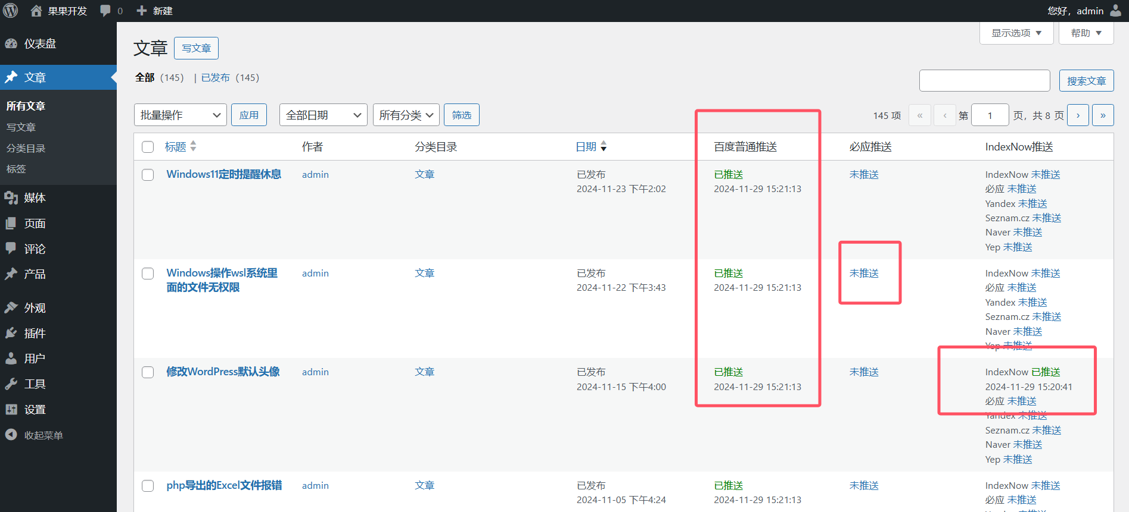Click the 应用 apply button
The image size is (1129, 512).
249,115
